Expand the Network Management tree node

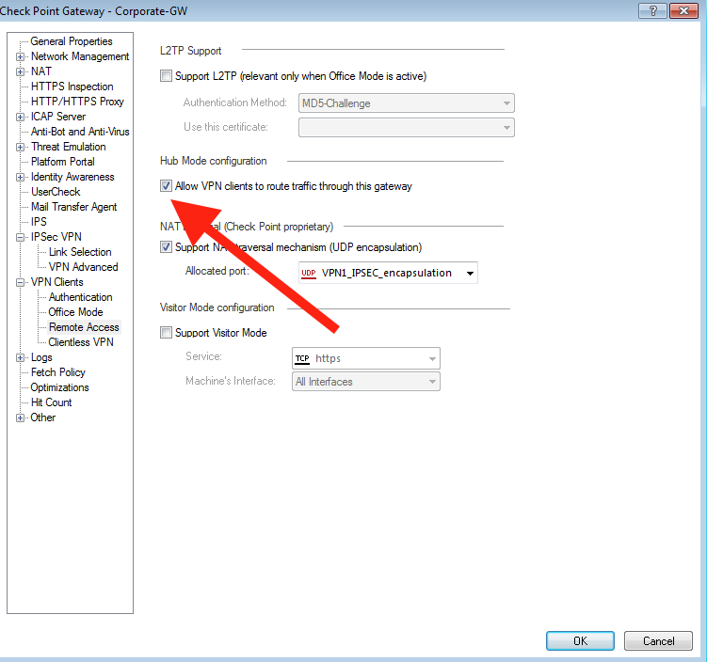pyautogui.click(x=20, y=56)
